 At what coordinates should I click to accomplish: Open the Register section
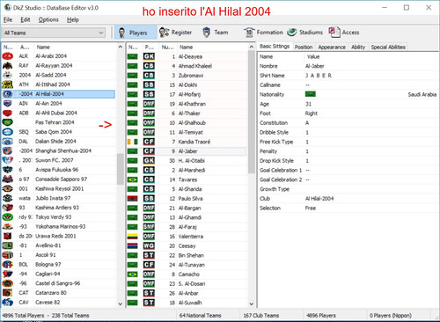(x=176, y=33)
